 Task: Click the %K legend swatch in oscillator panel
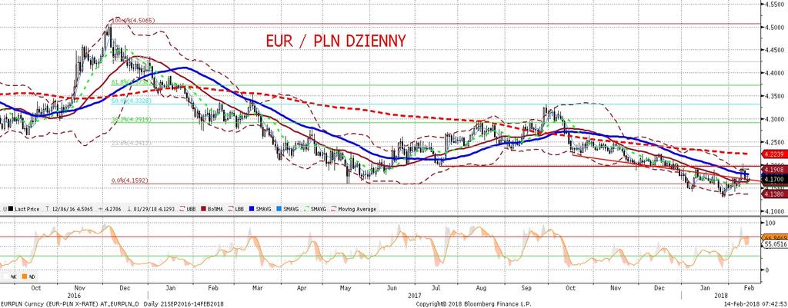point(5,277)
